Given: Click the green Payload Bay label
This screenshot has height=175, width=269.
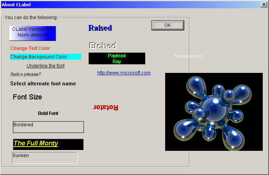Looking at the screenshot, I should point(117,58).
